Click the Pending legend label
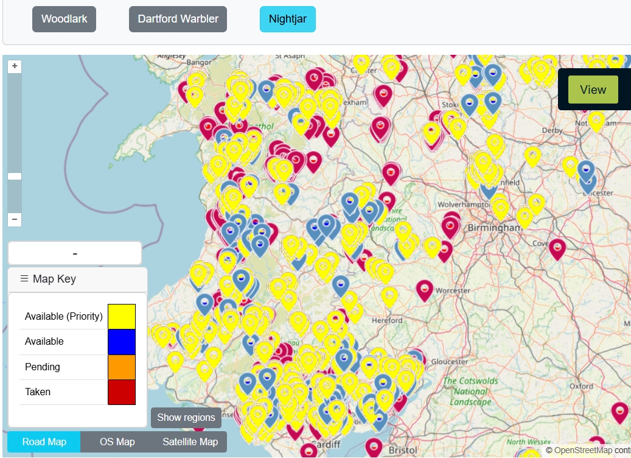Image resolution: width=631 pixels, height=458 pixels. point(42,367)
